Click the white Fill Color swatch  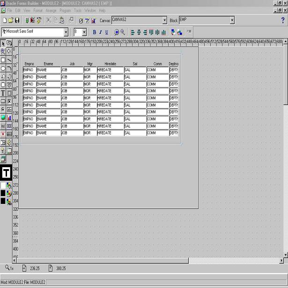click(x=3, y=185)
